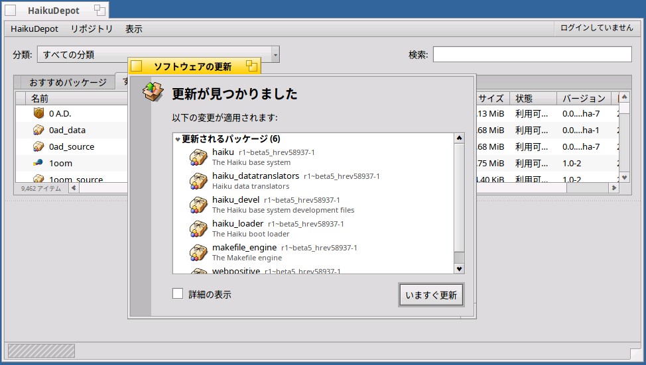Select the 0ad_data row name
Image resolution: width=646 pixels, height=365 pixels.
click(x=67, y=130)
